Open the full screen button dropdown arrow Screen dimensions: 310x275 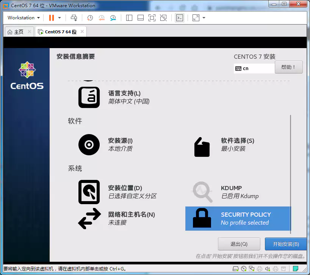204,18
